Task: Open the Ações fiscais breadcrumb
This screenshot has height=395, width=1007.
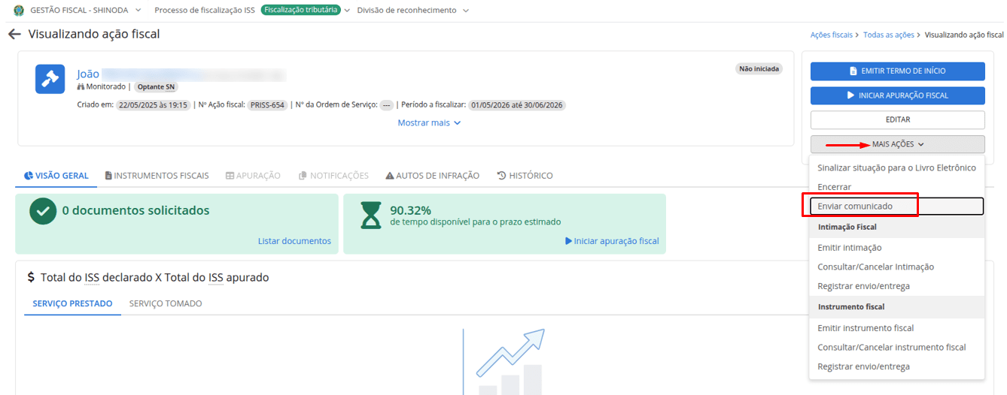Action: (832, 35)
